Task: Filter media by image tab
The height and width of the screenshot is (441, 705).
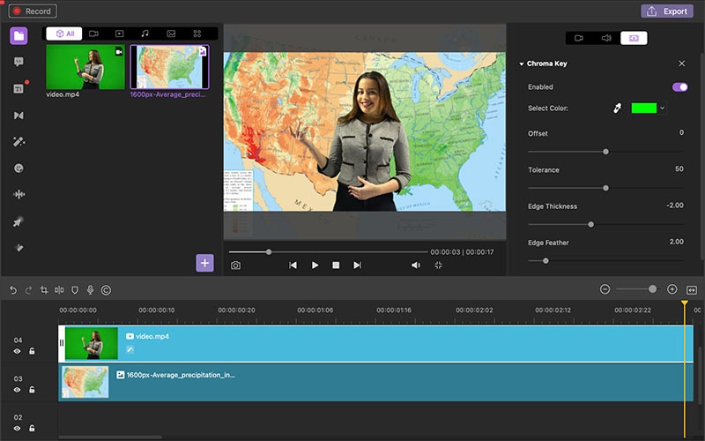Action: pyautogui.click(x=171, y=34)
